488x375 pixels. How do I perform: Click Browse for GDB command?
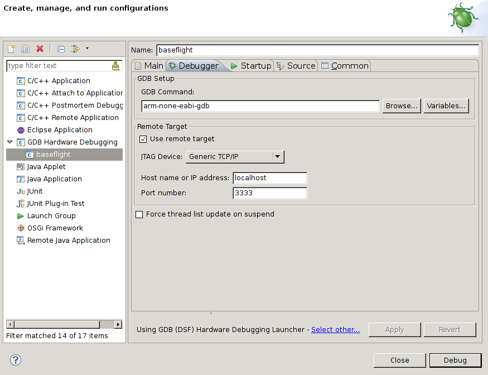click(x=402, y=106)
